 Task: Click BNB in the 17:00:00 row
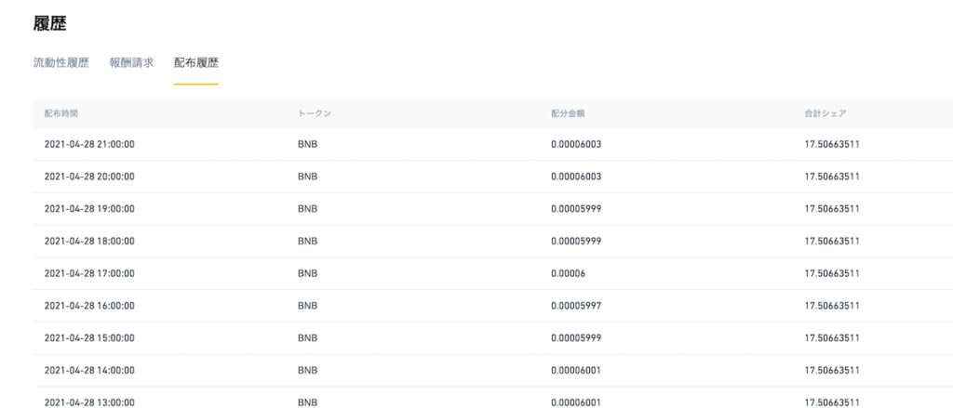[x=307, y=273]
